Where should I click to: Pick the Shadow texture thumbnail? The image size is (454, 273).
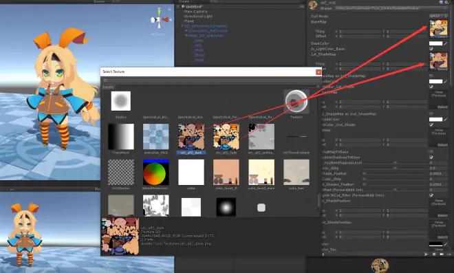click(121, 101)
